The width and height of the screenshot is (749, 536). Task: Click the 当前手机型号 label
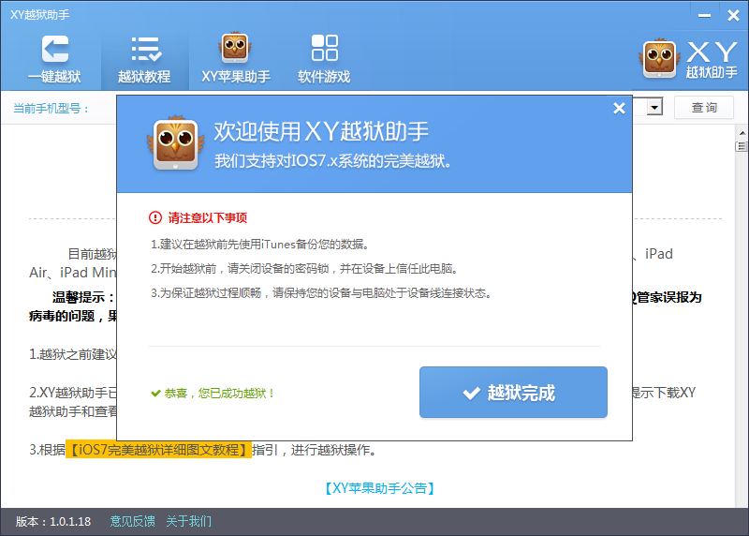[51, 109]
